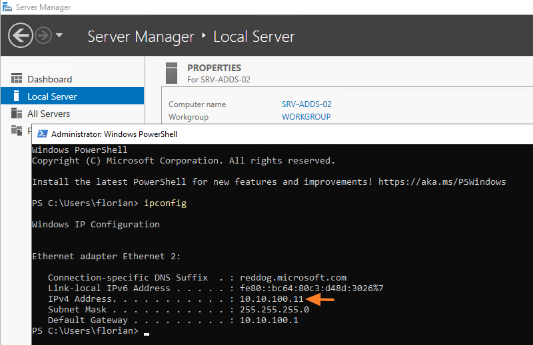
Task: Click the Forward navigation arrow button
Action: 43,35
